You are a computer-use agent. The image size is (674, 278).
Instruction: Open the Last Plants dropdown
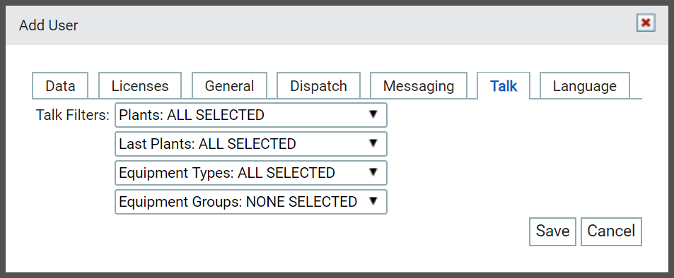tap(251, 144)
